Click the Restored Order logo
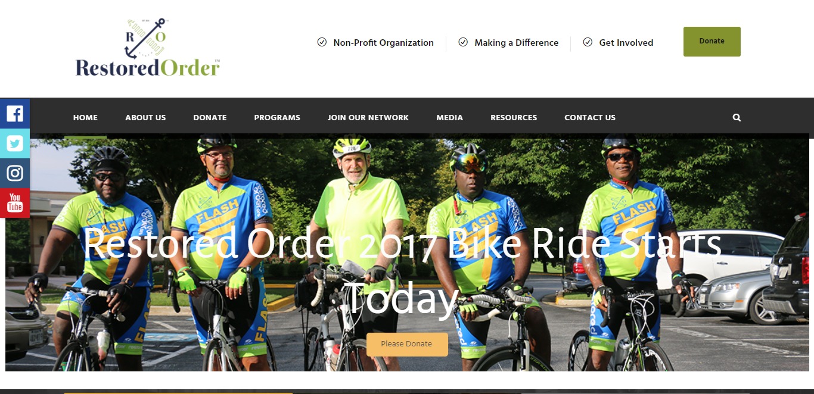 click(148, 48)
